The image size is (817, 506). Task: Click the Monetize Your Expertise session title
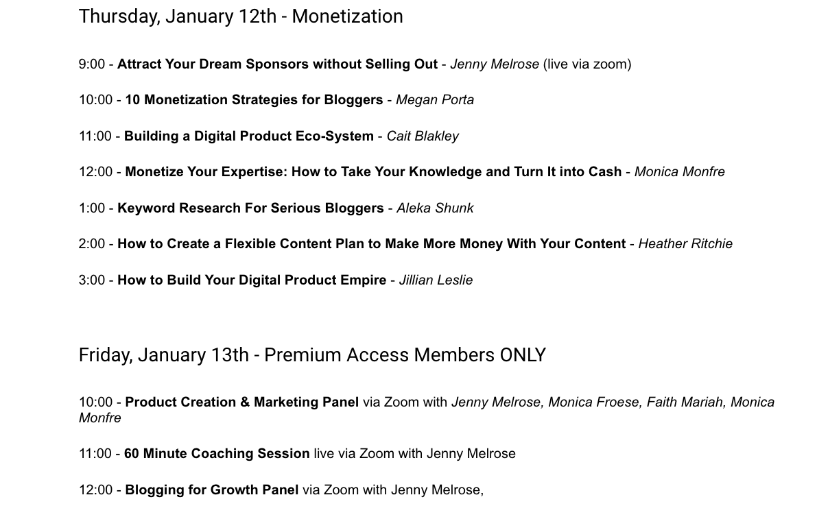point(373,172)
